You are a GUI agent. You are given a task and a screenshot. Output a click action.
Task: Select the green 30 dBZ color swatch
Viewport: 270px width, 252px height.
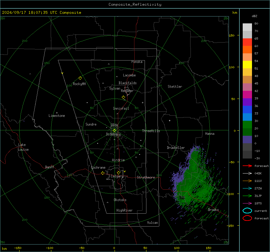[247, 125]
